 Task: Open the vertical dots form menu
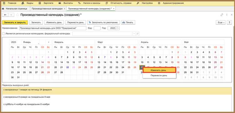point(227,15)
